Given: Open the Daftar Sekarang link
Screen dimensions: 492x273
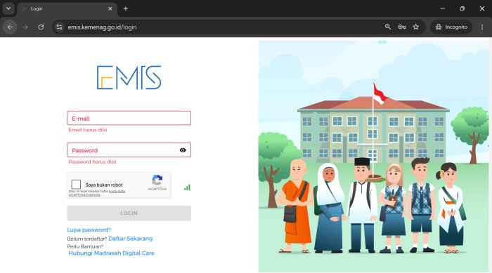Looking at the screenshot, I should point(131,239).
